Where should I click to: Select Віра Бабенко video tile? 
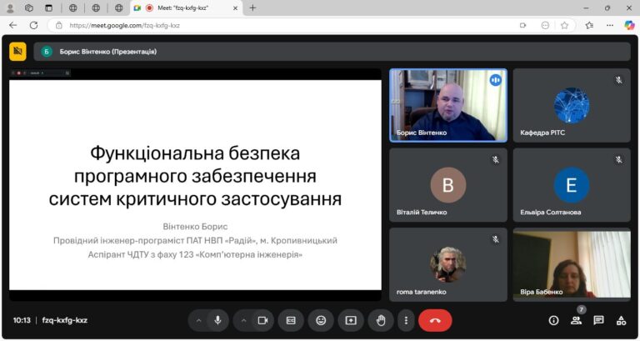pyautogui.click(x=571, y=265)
